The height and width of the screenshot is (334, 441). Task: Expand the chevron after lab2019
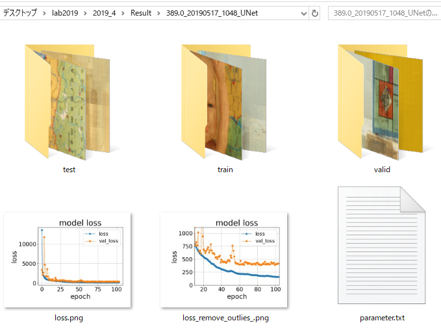tap(85, 13)
